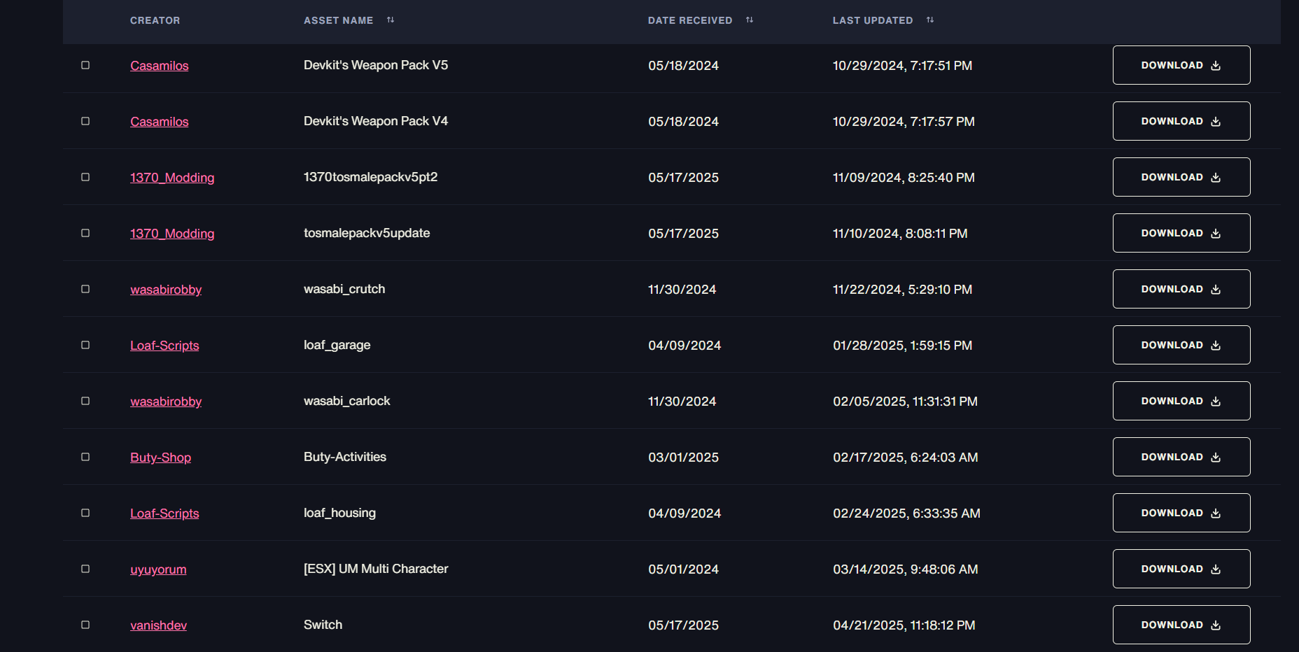Tick checkbox for Devkit's Weapon Pack V5
Viewport: 1299px width, 652px height.
(85, 65)
